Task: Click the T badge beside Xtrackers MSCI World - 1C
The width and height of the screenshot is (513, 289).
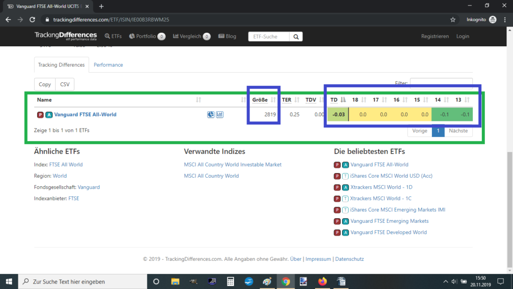Action: pyautogui.click(x=345, y=199)
